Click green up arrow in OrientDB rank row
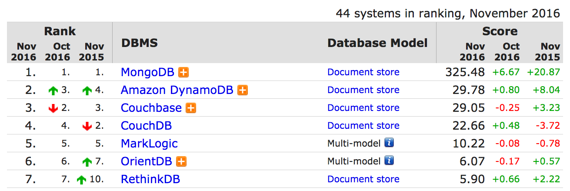Image resolution: width=570 pixels, height=191 pixels. pyautogui.click(x=87, y=162)
